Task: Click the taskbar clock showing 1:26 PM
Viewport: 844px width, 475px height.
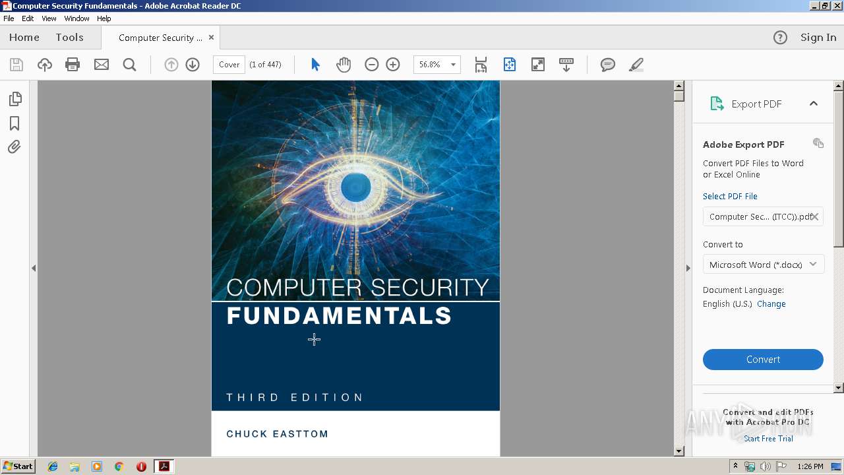Action: (x=810, y=466)
